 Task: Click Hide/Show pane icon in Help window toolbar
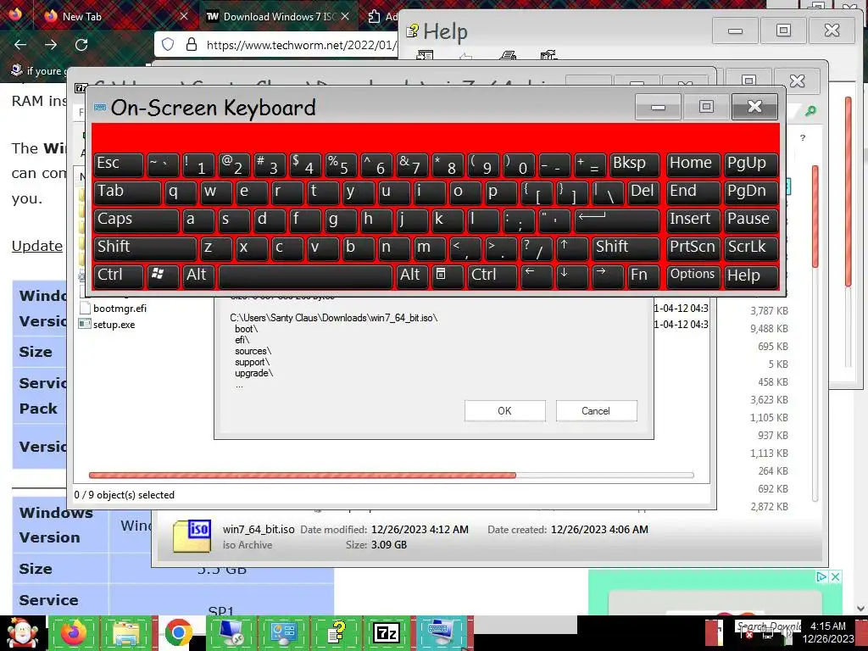pos(425,55)
